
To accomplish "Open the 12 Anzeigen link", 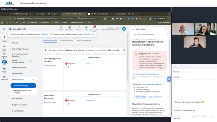I will click(x=155, y=92).
